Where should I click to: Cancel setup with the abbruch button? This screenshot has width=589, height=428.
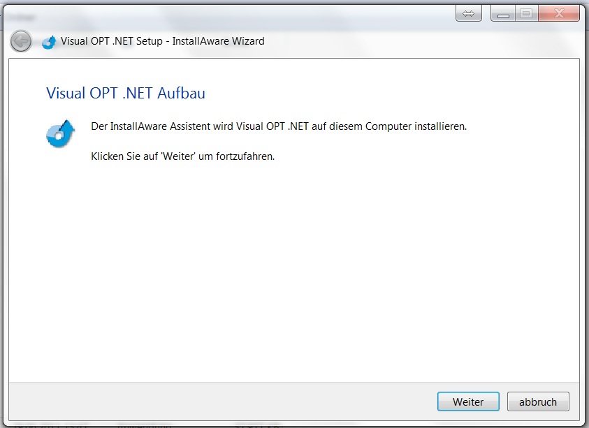tap(538, 401)
